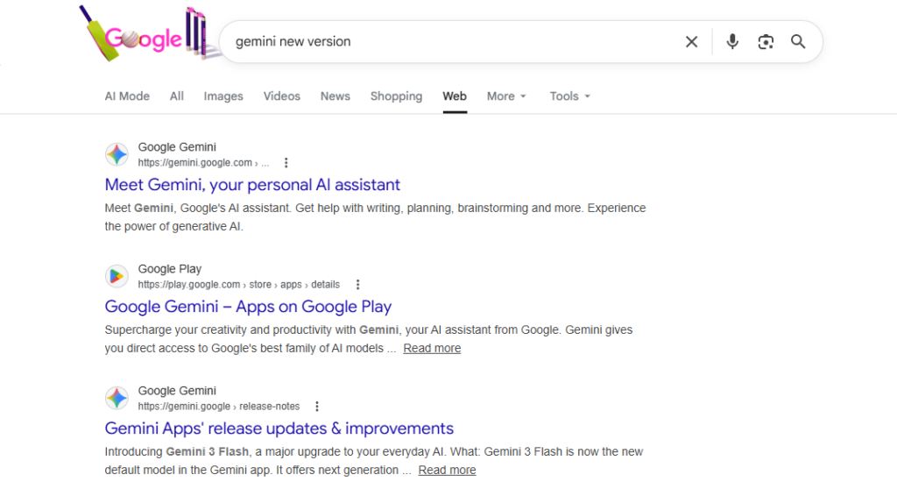Click snippet 'Supercharge your creativity and productivity'
This screenshot has width=897, height=489.
369,339
